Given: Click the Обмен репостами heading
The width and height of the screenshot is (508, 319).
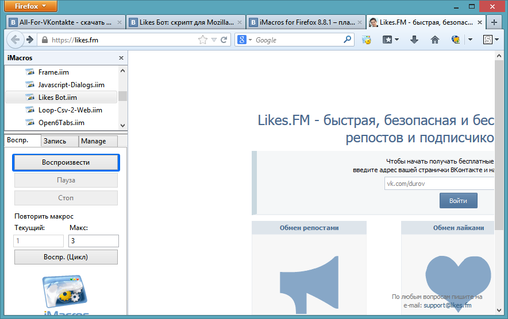Looking at the screenshot, I should pyautogui.click(x=309, y=228).
